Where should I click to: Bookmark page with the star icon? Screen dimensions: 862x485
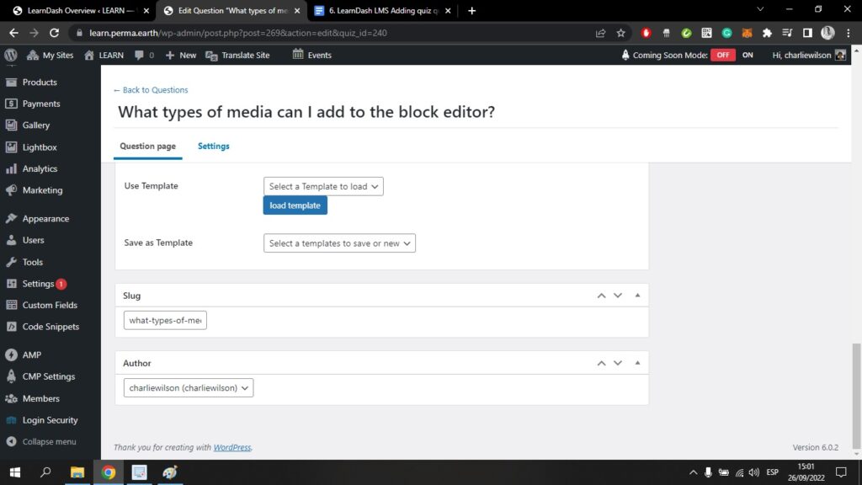click(621, 33)
